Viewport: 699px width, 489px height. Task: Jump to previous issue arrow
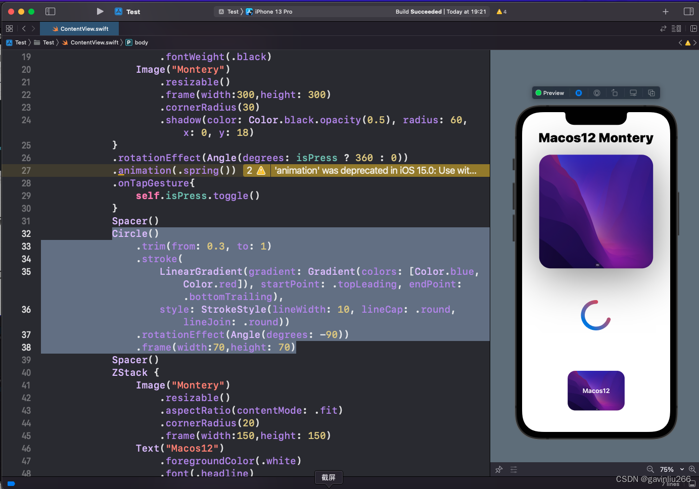click(x=680, y=43)
